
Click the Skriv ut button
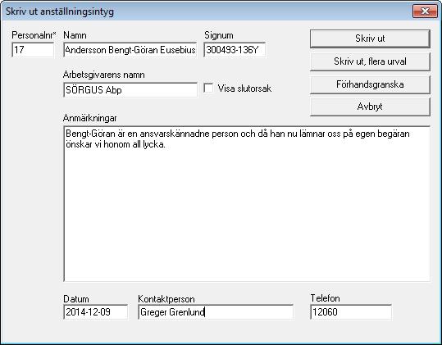click(x=370, y=39)
